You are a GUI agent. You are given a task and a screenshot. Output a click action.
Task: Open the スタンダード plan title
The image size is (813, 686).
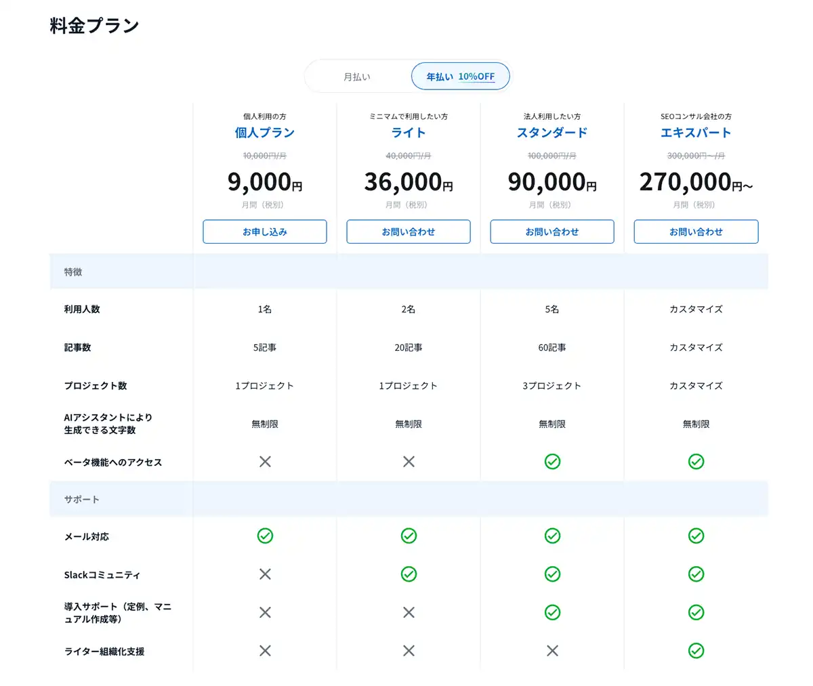tap(552, 133)
